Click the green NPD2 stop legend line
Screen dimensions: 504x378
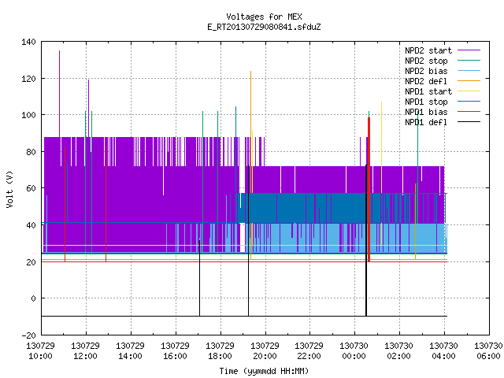[469, 60]
